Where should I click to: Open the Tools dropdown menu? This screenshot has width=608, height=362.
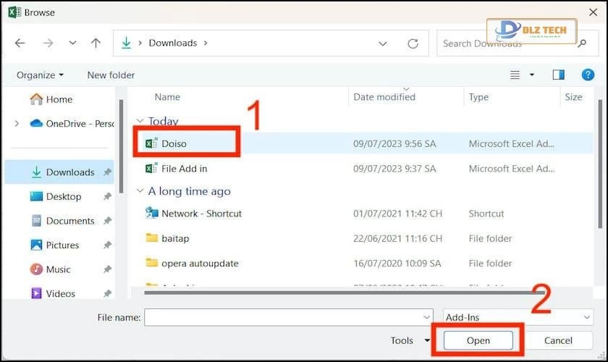tap(410, 340)
